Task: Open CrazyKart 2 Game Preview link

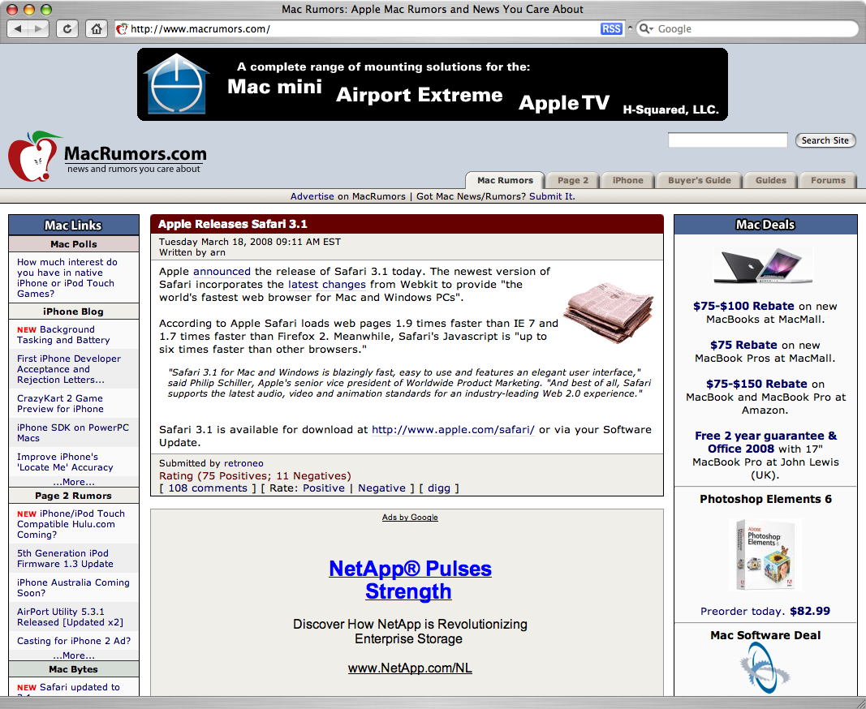Action: (x=60, y=404)
